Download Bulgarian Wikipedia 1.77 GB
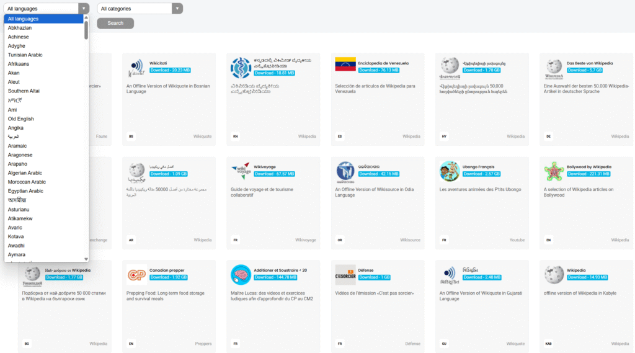This screenshot has height=353, width=635. [x=64, y=277]
